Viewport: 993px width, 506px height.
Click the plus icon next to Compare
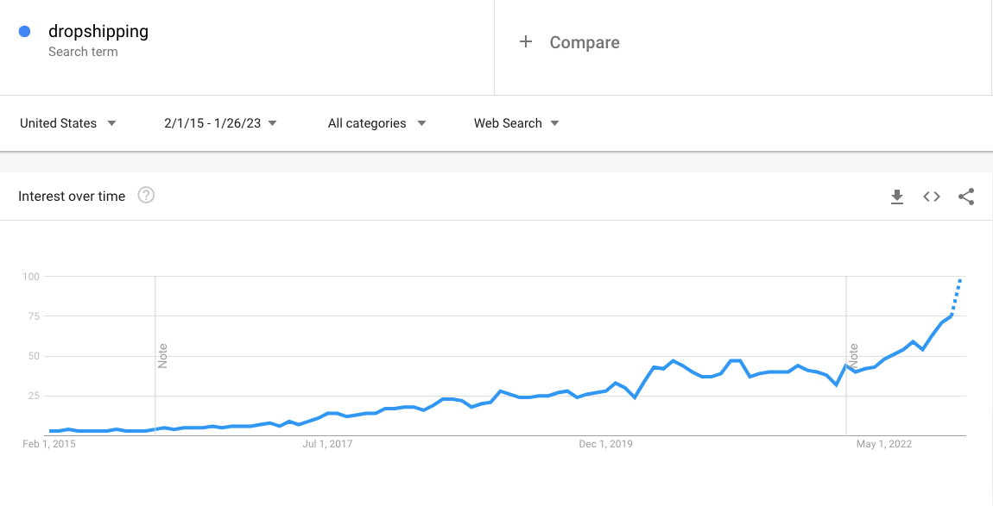pos(527,41)
